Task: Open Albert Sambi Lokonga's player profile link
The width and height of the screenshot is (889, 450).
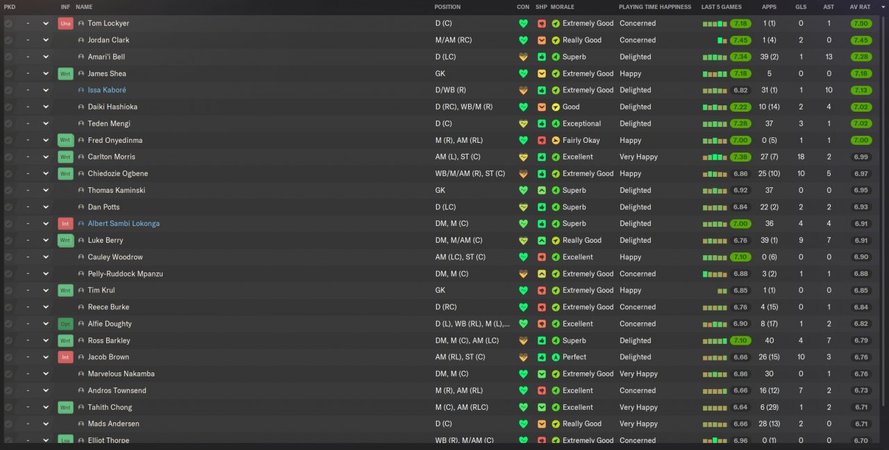Action: click(124, 224)
